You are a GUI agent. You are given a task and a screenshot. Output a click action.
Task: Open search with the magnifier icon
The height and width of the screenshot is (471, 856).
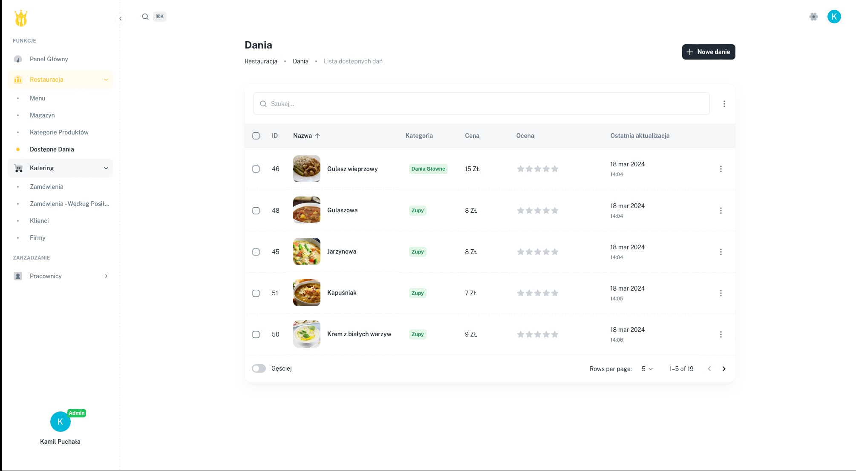pyautogui.click(x=145, y=17)
